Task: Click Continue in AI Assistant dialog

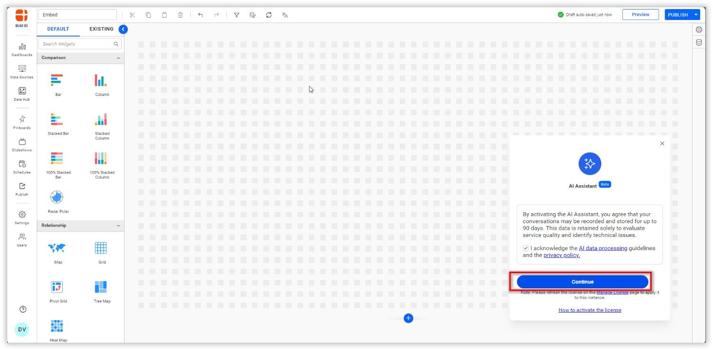Action: point(582,282)
